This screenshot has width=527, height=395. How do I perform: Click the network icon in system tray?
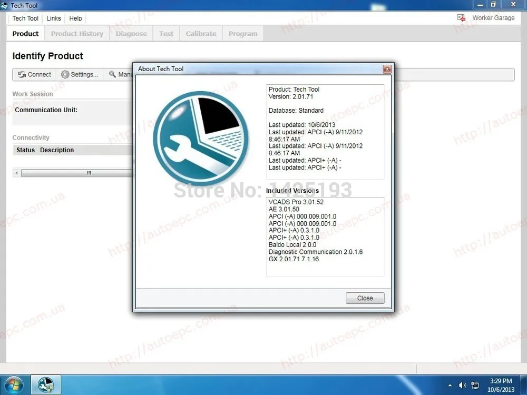[x=475, y=386]
